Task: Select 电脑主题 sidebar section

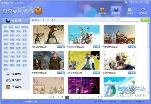Action: [16, 21]
